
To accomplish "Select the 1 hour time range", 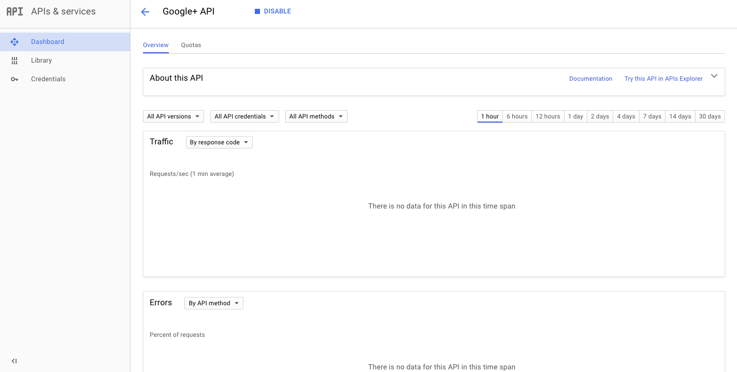I will (x=490, y=116).
